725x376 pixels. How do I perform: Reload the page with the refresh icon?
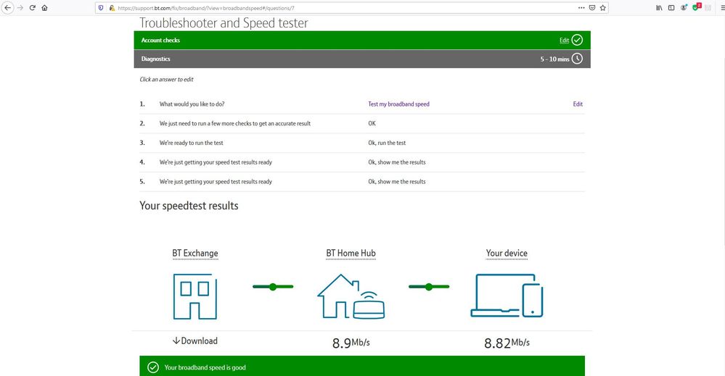33,7
